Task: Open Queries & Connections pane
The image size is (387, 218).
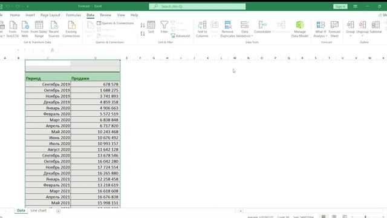Action: (115, 23)
